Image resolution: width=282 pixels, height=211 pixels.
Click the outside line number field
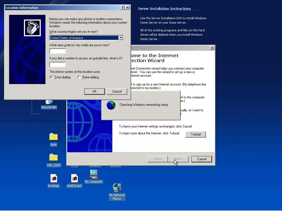coord(58,64)
